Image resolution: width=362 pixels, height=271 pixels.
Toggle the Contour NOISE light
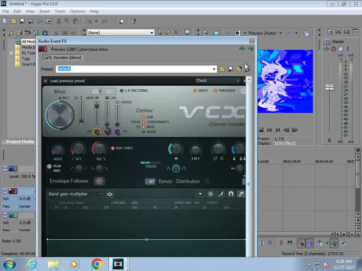(144, 132)
